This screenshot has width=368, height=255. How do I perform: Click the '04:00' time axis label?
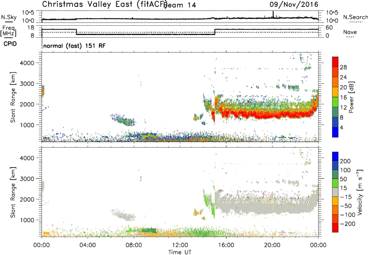pos(87,245)
